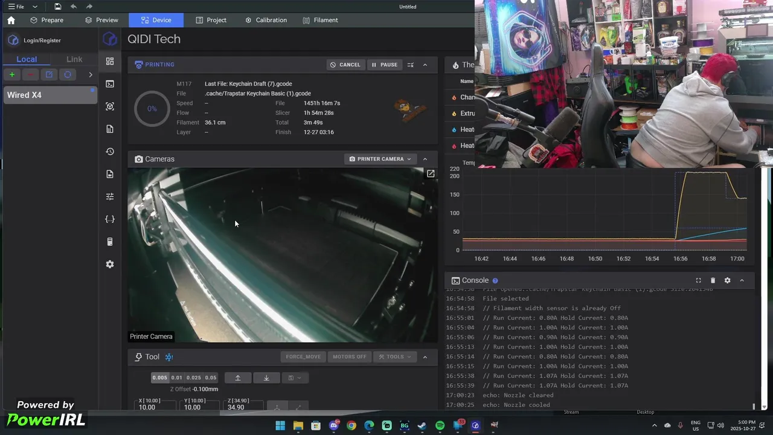
Task: Open the print status options menu
Action: tap(411, 65)
